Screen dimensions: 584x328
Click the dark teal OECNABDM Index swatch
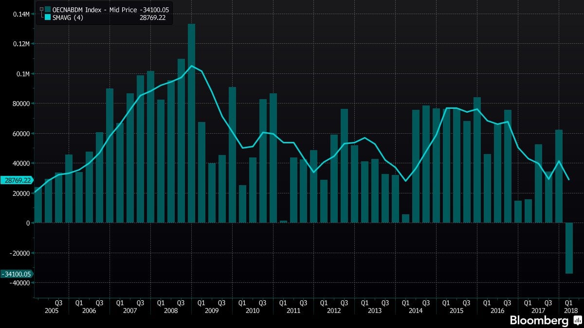click(x=48, y=9)
